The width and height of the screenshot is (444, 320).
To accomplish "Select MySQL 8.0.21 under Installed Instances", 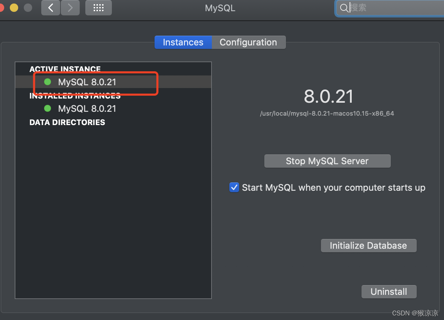I will pyautogui.click(x=113, y=109).
